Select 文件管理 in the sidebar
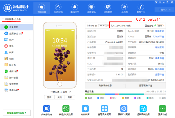Image resolution: width=175 pixels, height=118 pixels. coord(17,84)
